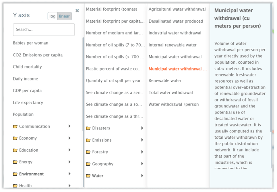Switch Y axis scale to log
This screenshot has width=277, height=192.
53,16
